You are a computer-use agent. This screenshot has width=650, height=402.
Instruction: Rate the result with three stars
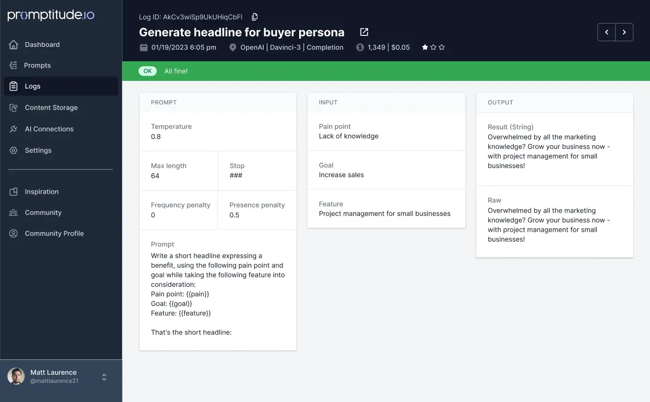[441, 47]
